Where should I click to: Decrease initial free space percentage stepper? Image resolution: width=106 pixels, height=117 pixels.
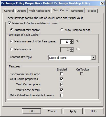click(x=71, y=42)
